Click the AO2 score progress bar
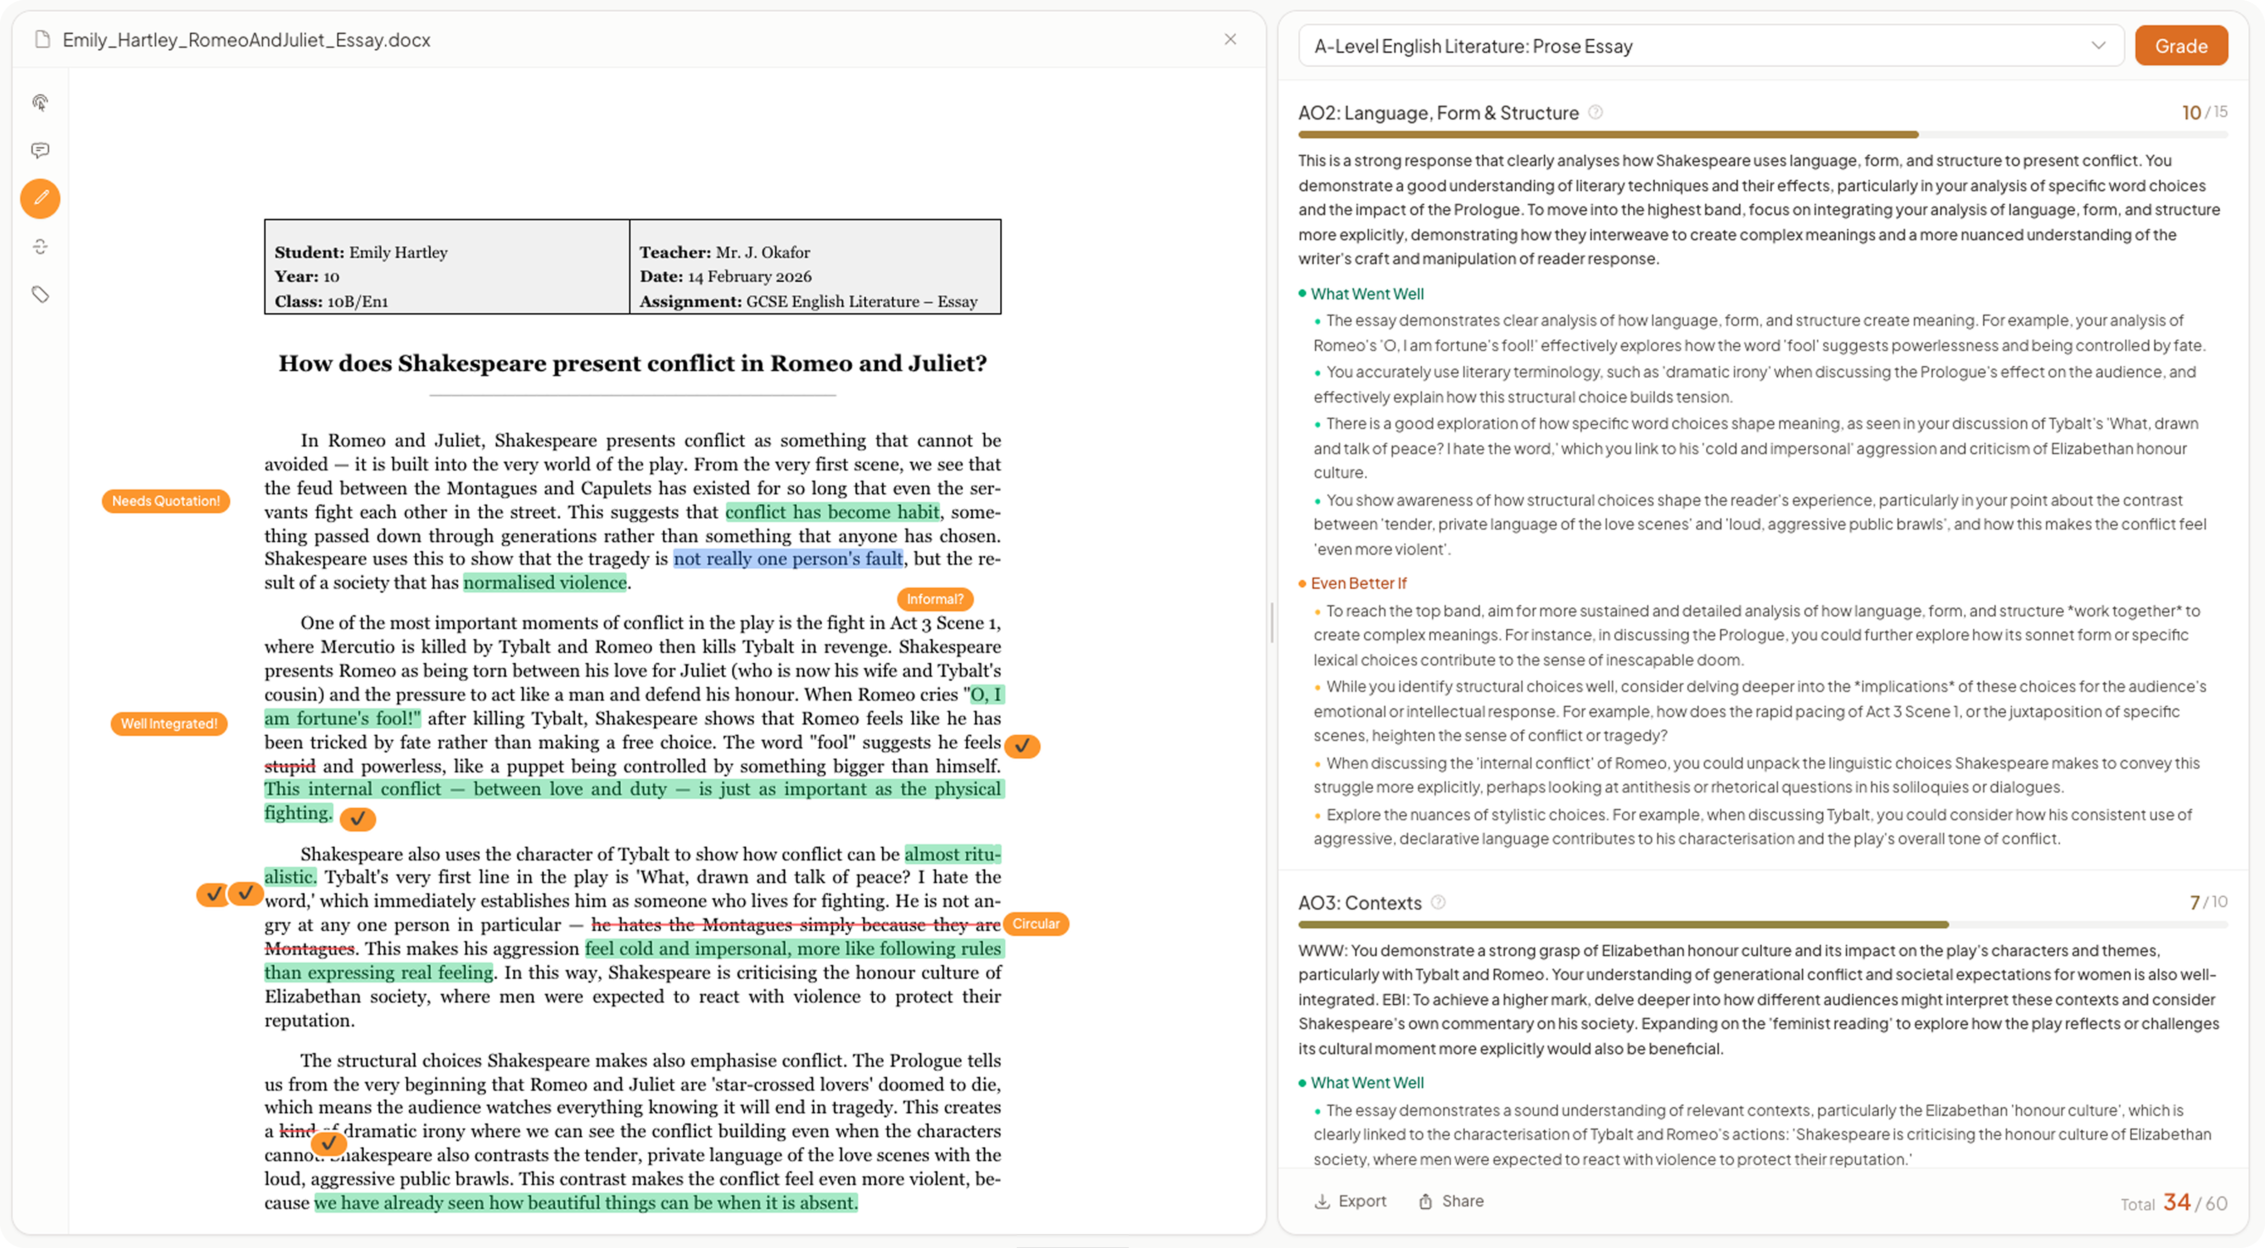Screen dimensions: 2265x1248 pyautogui.click(x=1763, y=135)
